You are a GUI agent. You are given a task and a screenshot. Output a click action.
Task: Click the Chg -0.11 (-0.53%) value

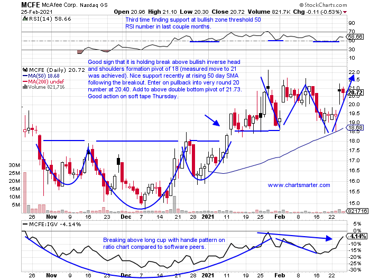click(317, 12)
